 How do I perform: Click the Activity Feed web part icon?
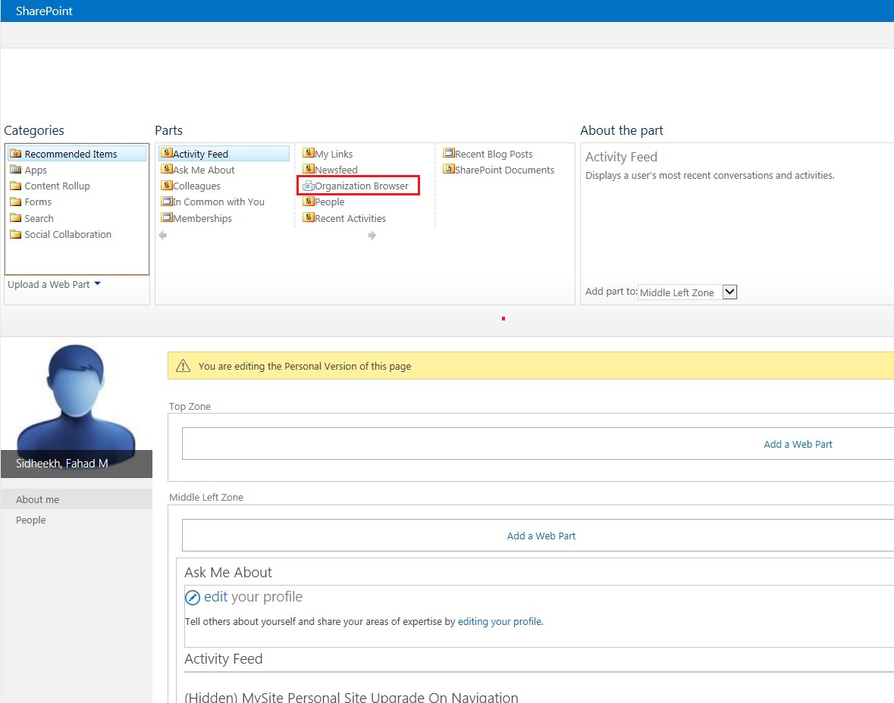click(x=167, y=153)
